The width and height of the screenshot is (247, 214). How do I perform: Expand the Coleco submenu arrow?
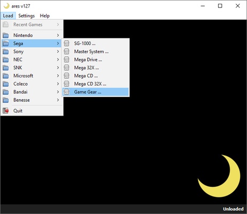58,84
